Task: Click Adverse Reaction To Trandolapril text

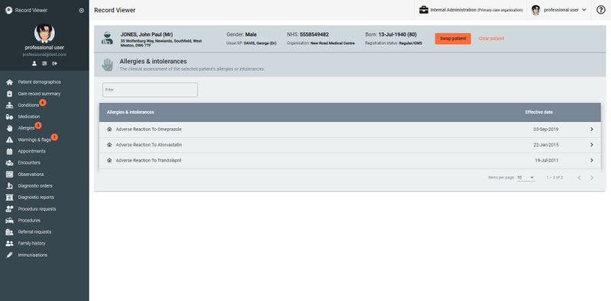Action: (148, 160)
